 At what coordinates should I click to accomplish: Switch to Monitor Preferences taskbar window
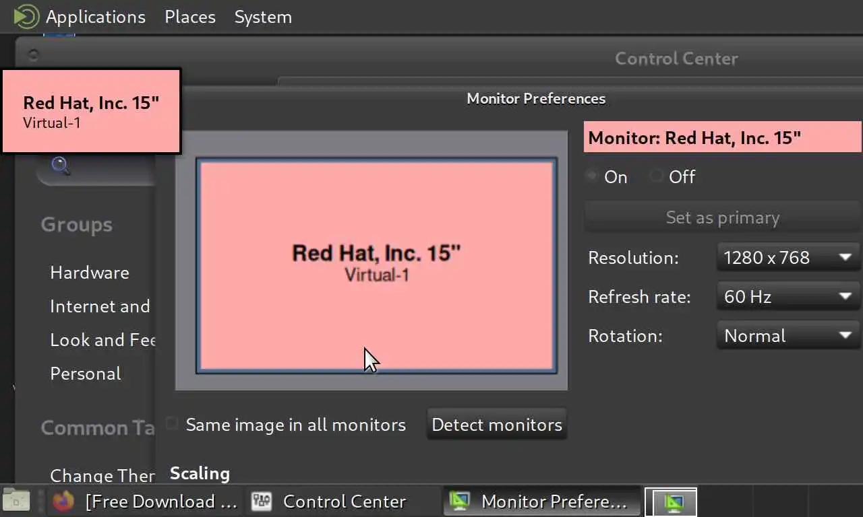pyautogui.click(x=541, y=502)
